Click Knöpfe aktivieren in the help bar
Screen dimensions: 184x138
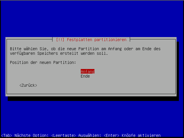[x=141, y=135]
